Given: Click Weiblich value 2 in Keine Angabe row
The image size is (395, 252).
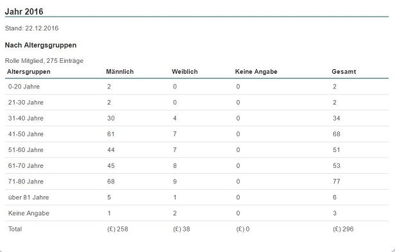Looking at the screenshot, I should pyautogui.click(x=175, y=213).
